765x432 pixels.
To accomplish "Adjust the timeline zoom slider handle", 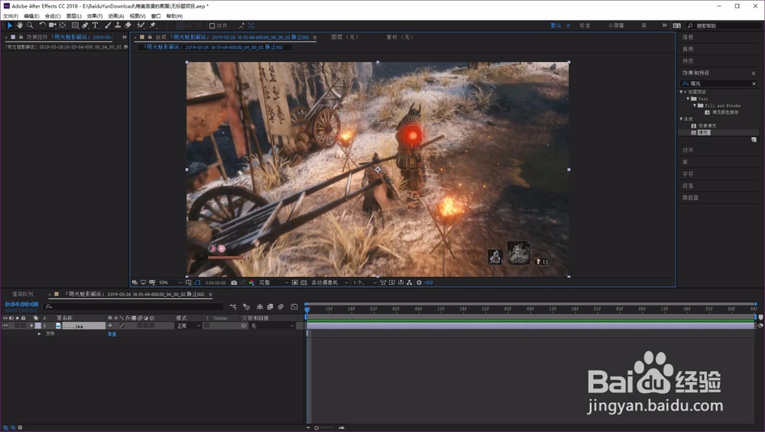I will tap(316, 427).
